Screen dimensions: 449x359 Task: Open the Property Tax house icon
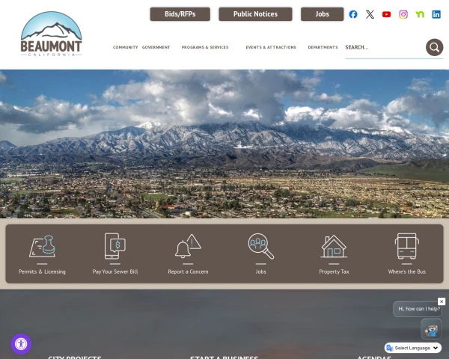[x=334, y=246]
